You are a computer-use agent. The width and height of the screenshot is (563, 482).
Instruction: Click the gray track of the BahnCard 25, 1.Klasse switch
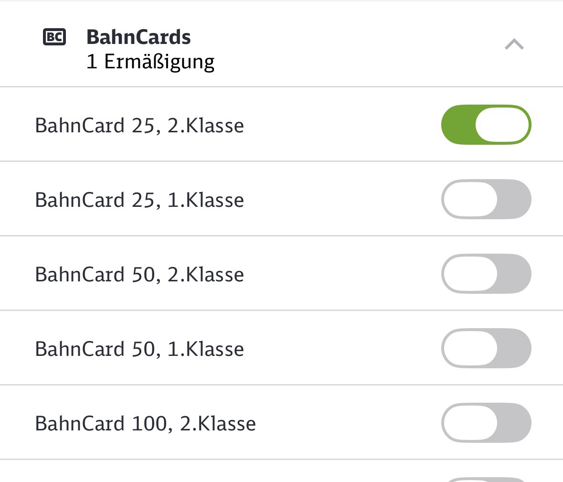click(x=514, y=199)
